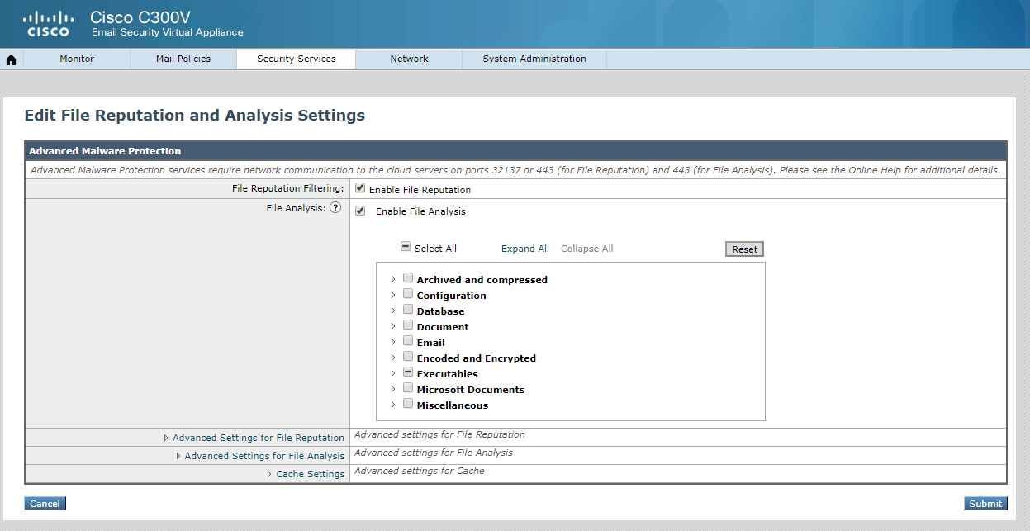Select the Microsoft Documents label text
This screenshot has height=531, width=1030.
[471, 390]
